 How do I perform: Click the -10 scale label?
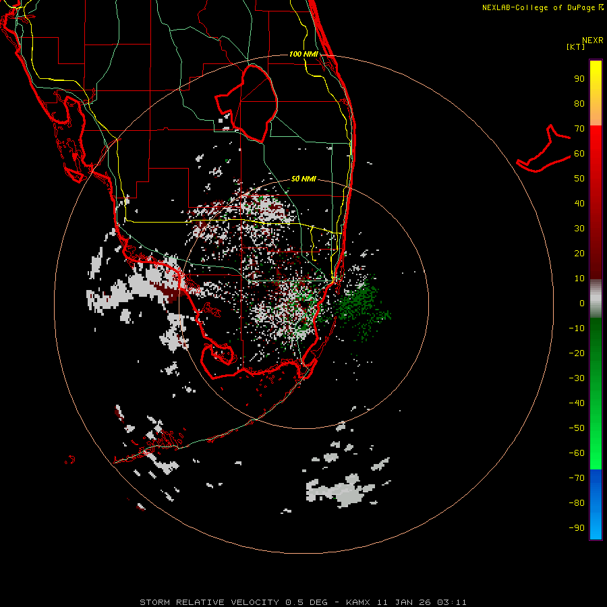point(577,328)
